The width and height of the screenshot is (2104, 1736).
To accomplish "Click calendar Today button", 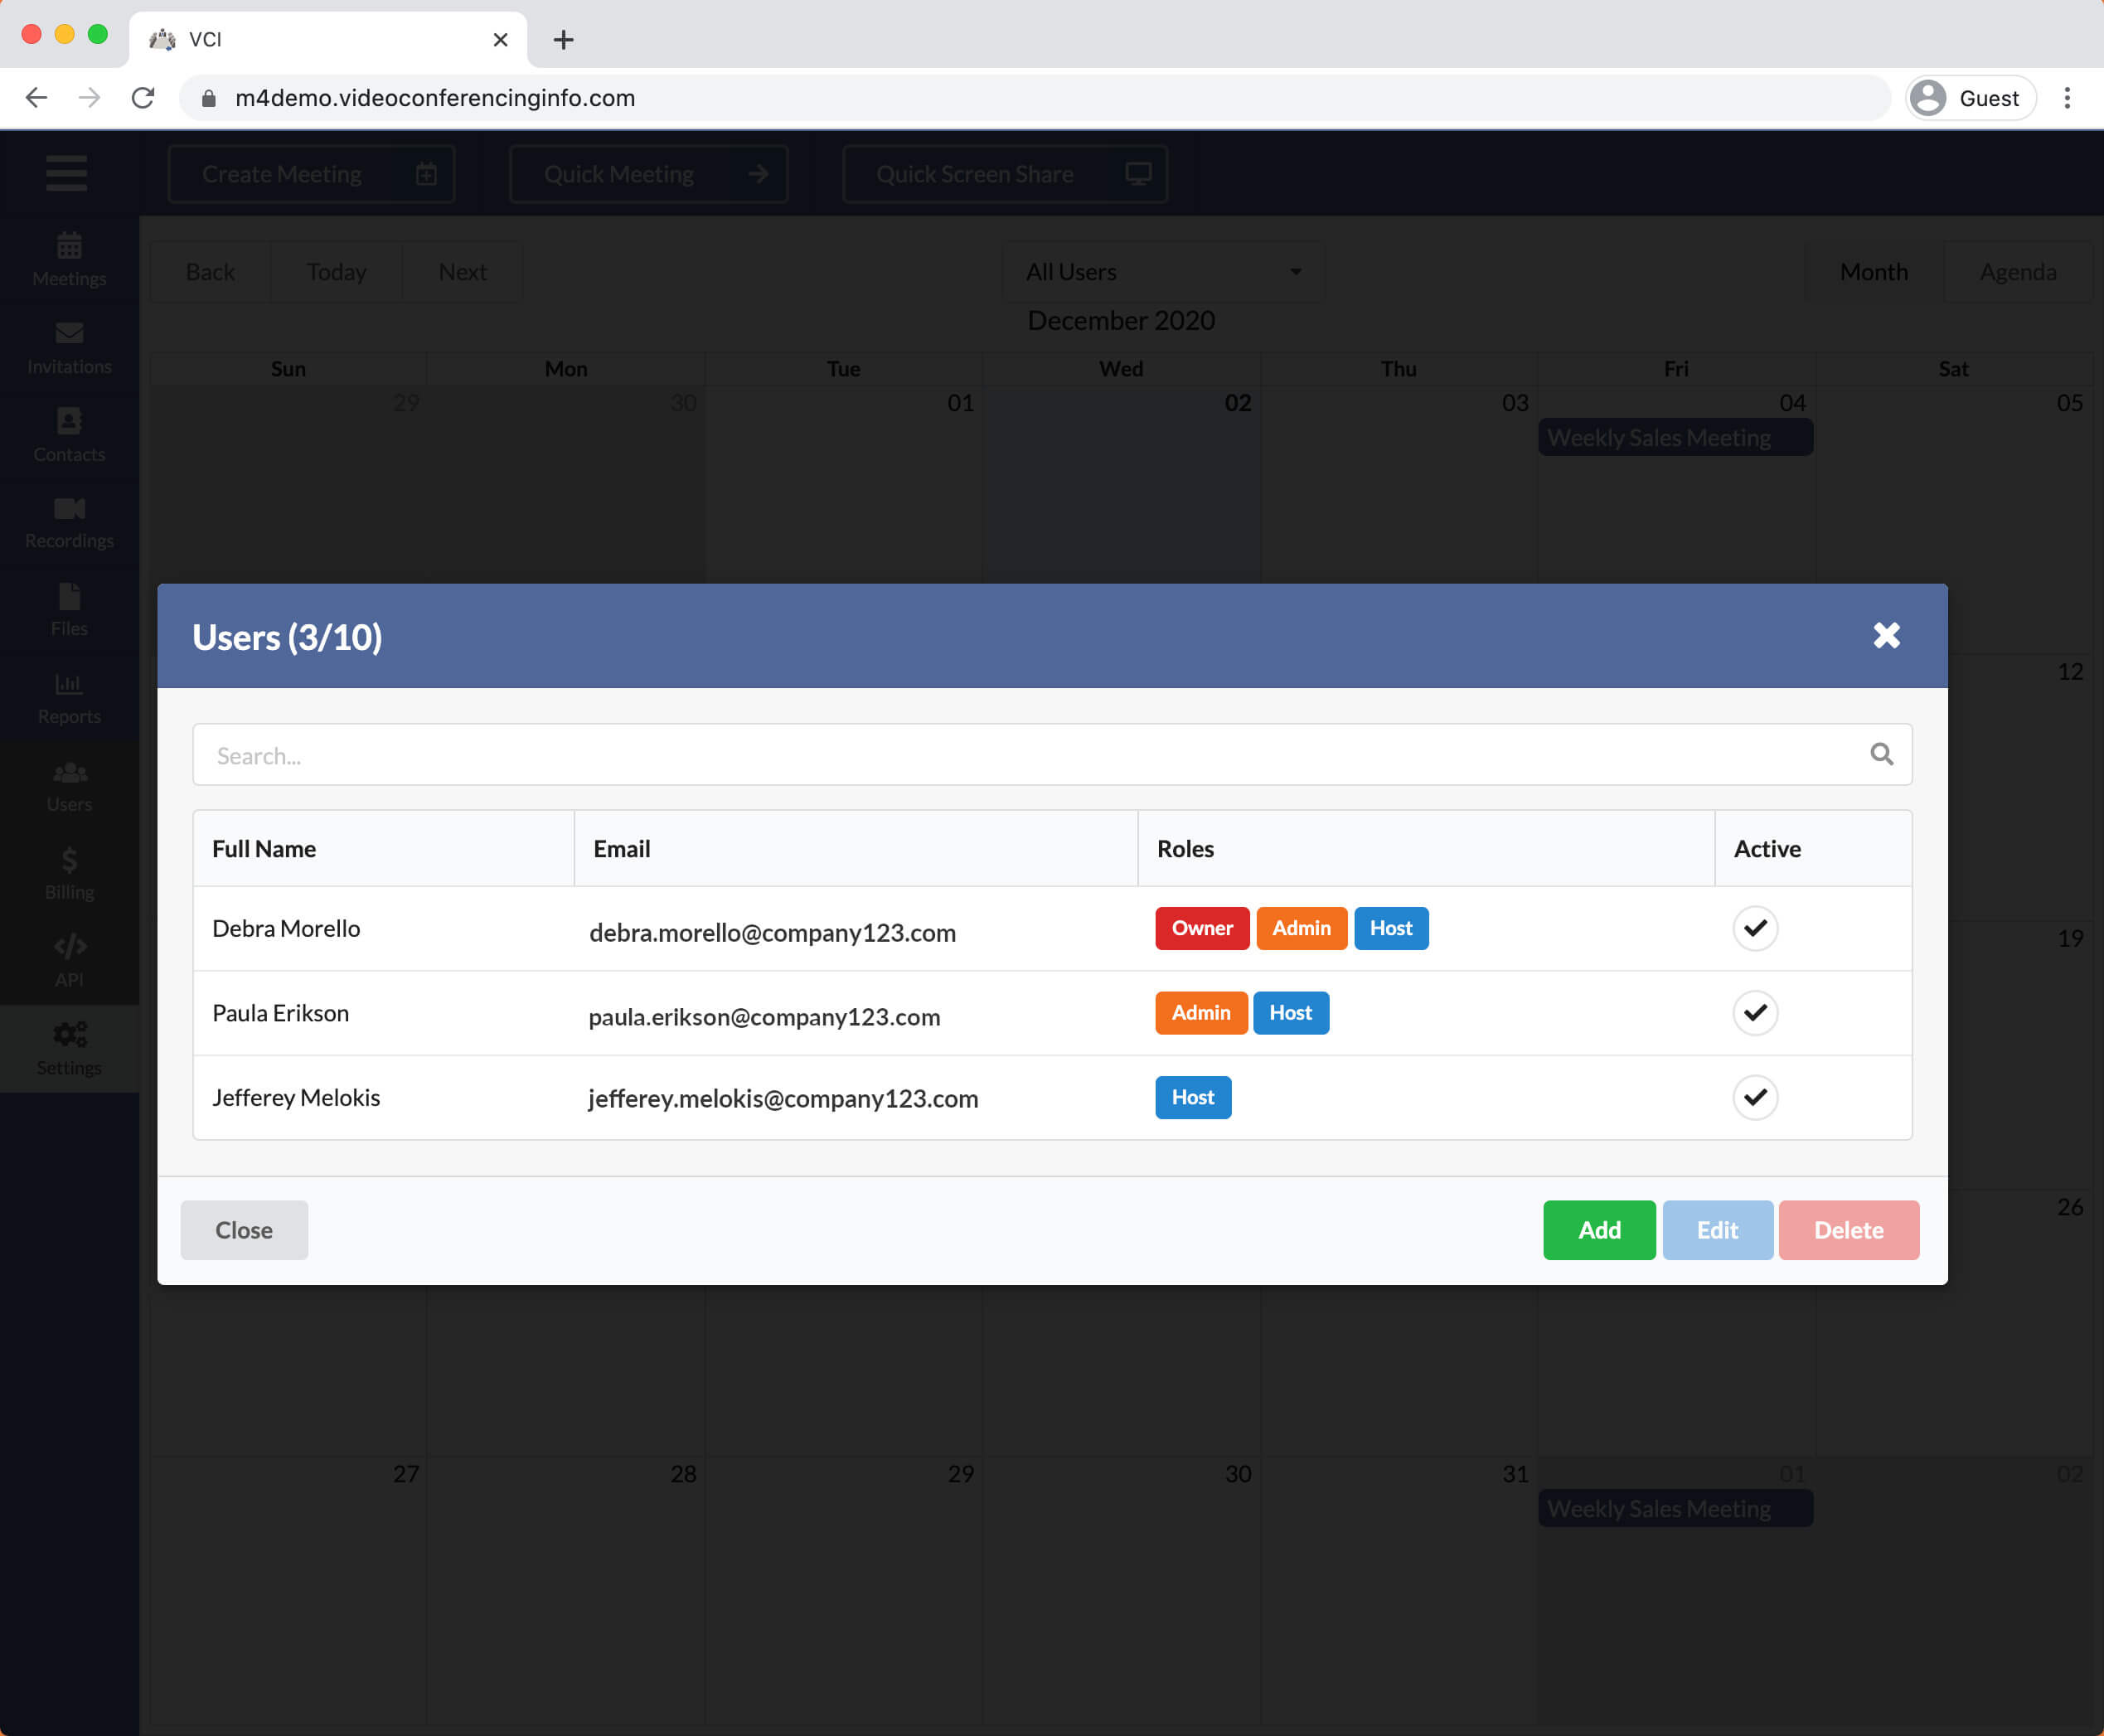I will (336, 272).
